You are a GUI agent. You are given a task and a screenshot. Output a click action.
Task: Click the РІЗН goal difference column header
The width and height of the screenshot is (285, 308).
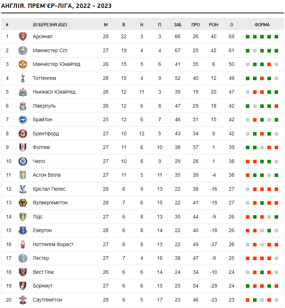pos(213,25)
